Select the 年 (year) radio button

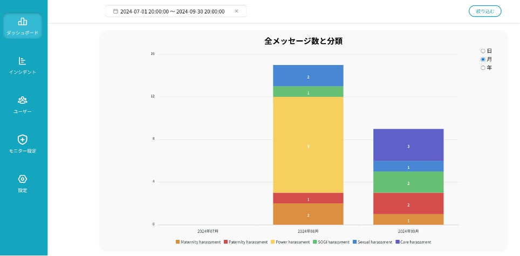pyautogui.click(x=483, y=68)
